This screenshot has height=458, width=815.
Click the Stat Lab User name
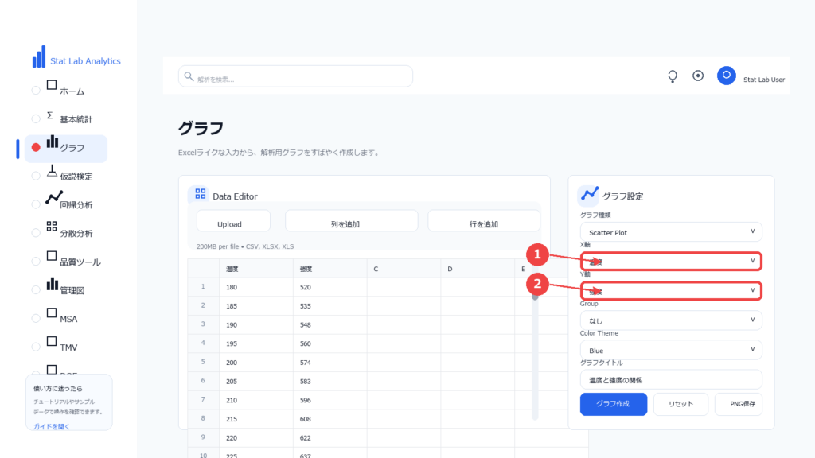[763, 80]
